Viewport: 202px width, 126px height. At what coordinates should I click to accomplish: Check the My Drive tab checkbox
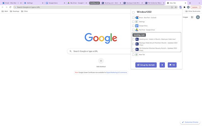(x=133, y=30)
